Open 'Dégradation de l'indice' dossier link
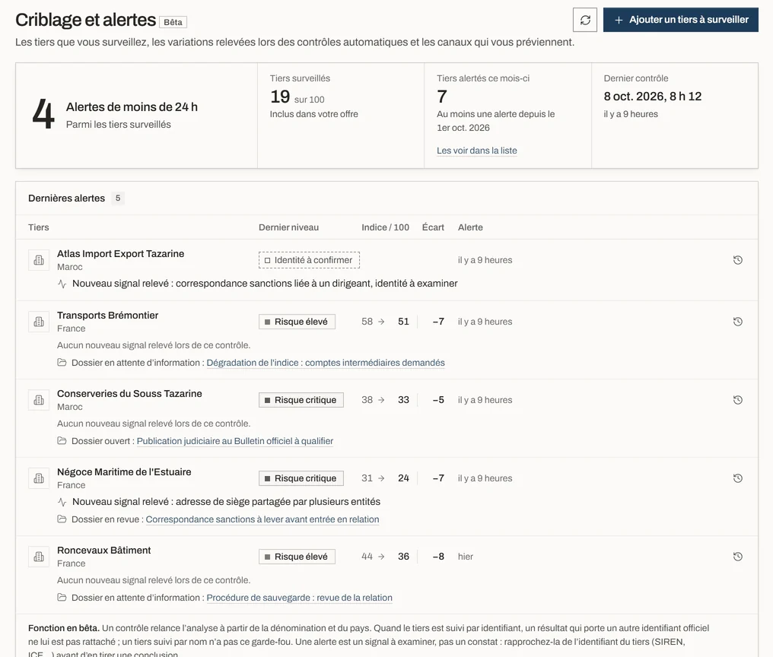 click(326, 363)
